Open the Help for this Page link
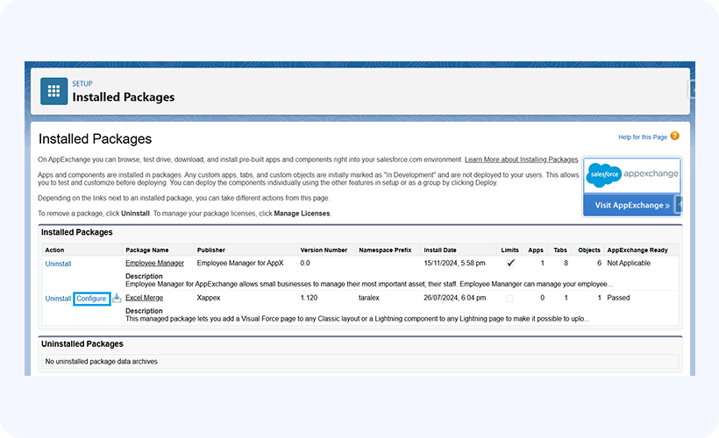 point(643,137)
